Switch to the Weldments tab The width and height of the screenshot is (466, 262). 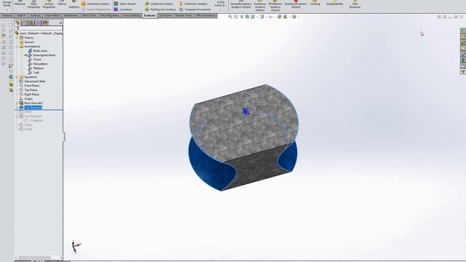coord(71,15)
